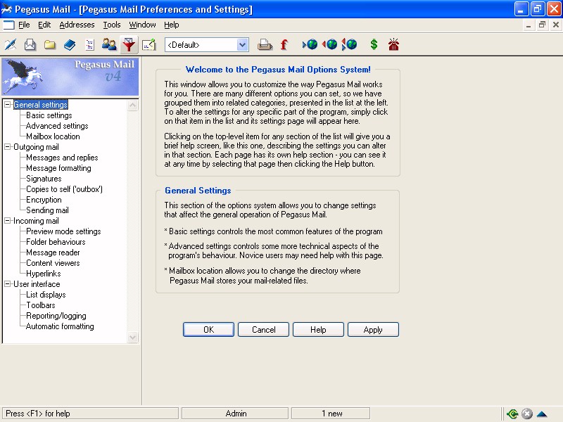
Task: Click the Apply button
Action: click(373, 329)
